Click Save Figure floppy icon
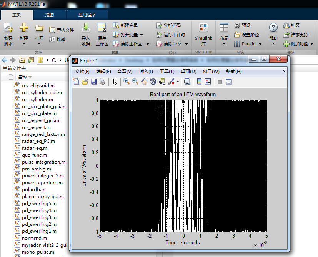Image resolution: width=318 pixels, height=257 pixels. click(x=94, y=82)
